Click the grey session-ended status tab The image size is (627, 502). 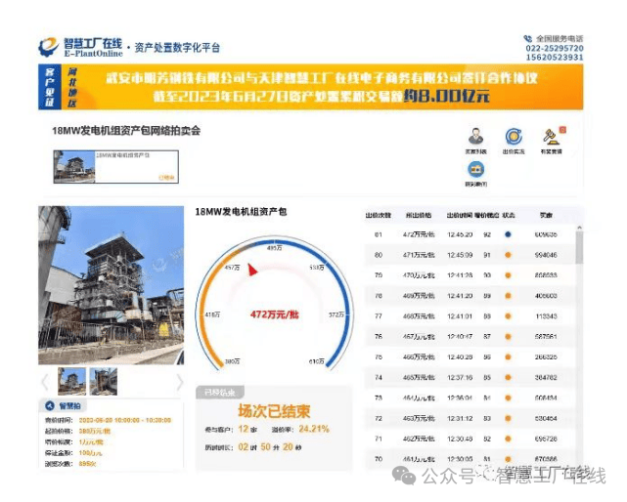[219, 393]
